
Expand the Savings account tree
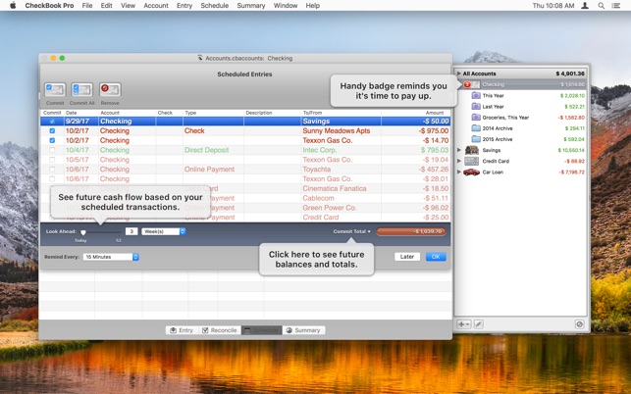tap(459, 150)
